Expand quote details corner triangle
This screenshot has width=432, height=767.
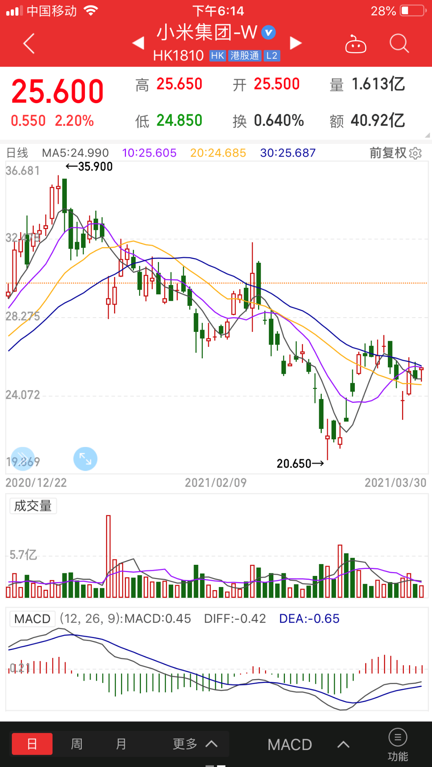click(427, 135)
